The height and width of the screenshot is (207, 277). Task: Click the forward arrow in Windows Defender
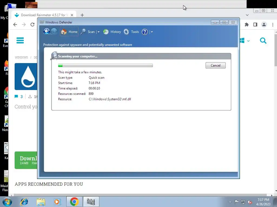pyautogui.click(x=54, y=32)
